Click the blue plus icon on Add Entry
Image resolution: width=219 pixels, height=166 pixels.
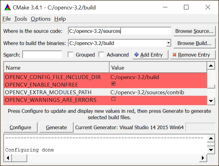[x=136, y=55]
